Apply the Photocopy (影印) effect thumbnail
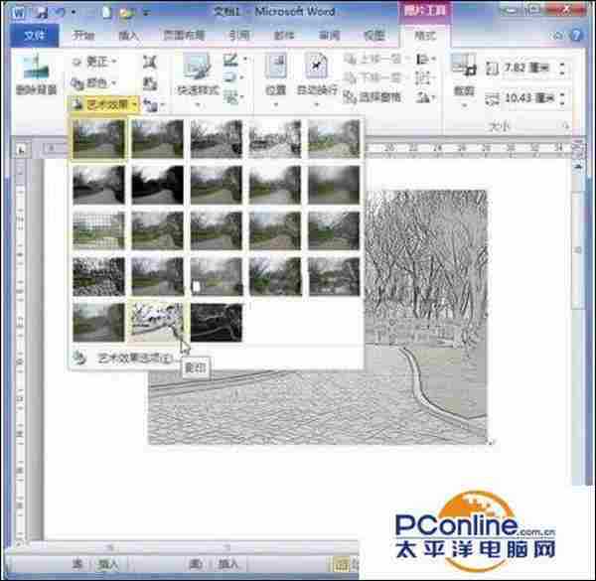This screenshot has height=581, width=596. (x=157, y=322)
